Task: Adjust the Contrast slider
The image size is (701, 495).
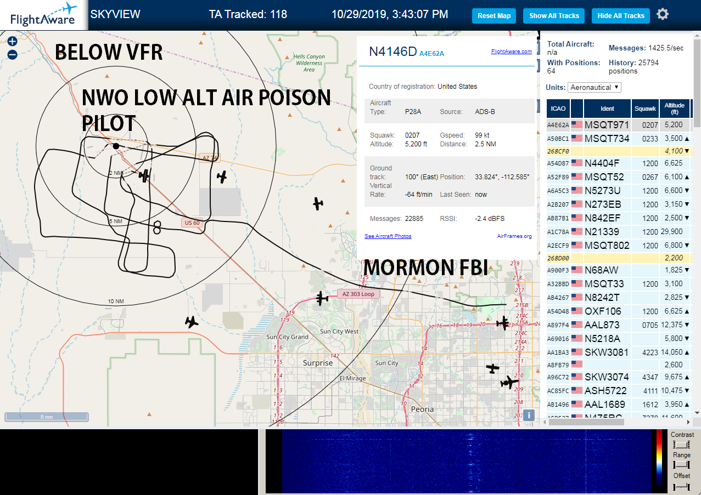Action: [x=682, y=445]
